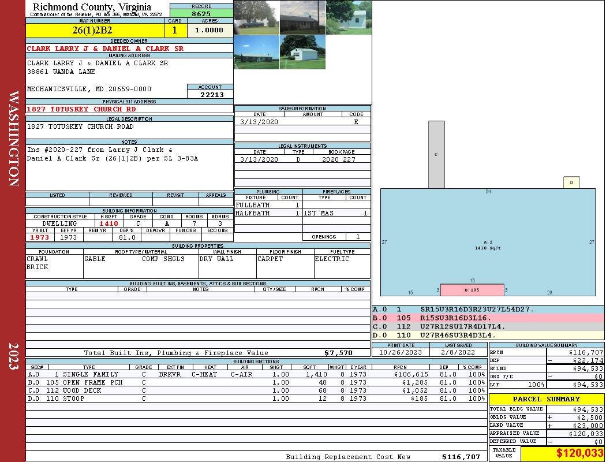The image size is (606, 462).
Task: Click the 3/13/2020 sales information date
Action: click(259, 122)
